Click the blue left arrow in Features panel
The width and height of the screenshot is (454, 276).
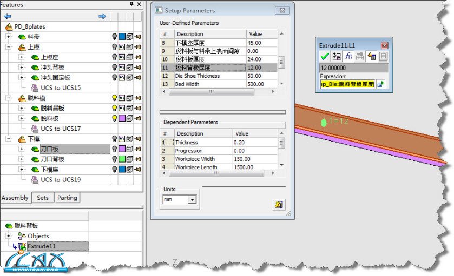point(8,16)
